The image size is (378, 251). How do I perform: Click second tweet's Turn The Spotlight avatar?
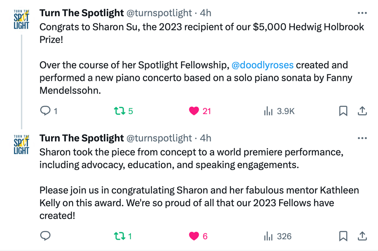21,145
